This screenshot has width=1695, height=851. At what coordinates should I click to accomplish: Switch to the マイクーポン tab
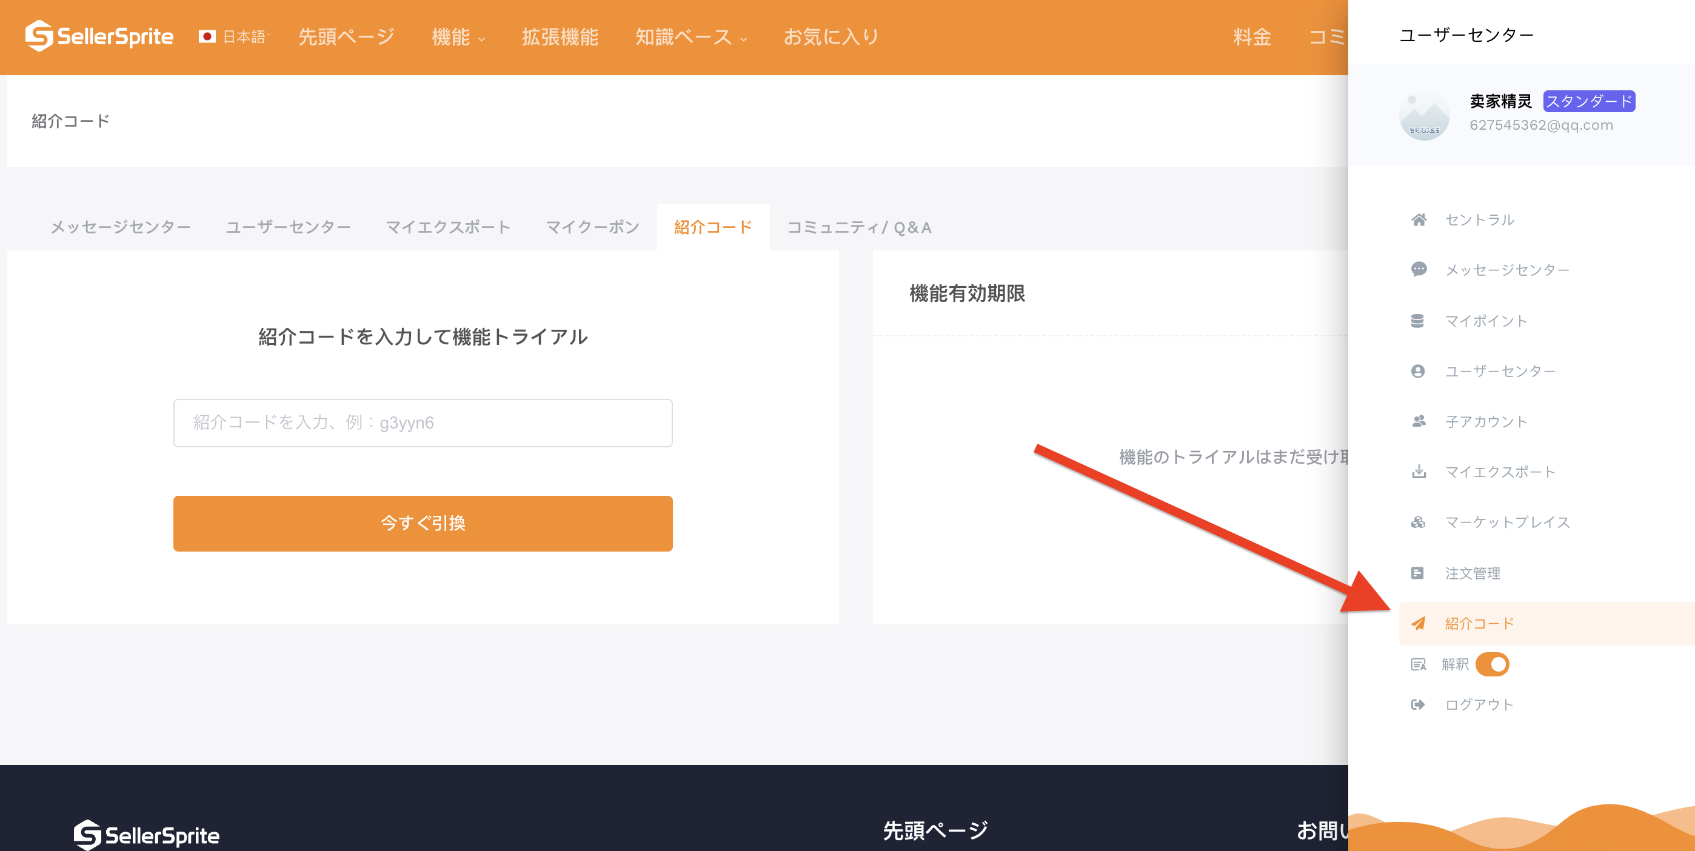(593, 227)
